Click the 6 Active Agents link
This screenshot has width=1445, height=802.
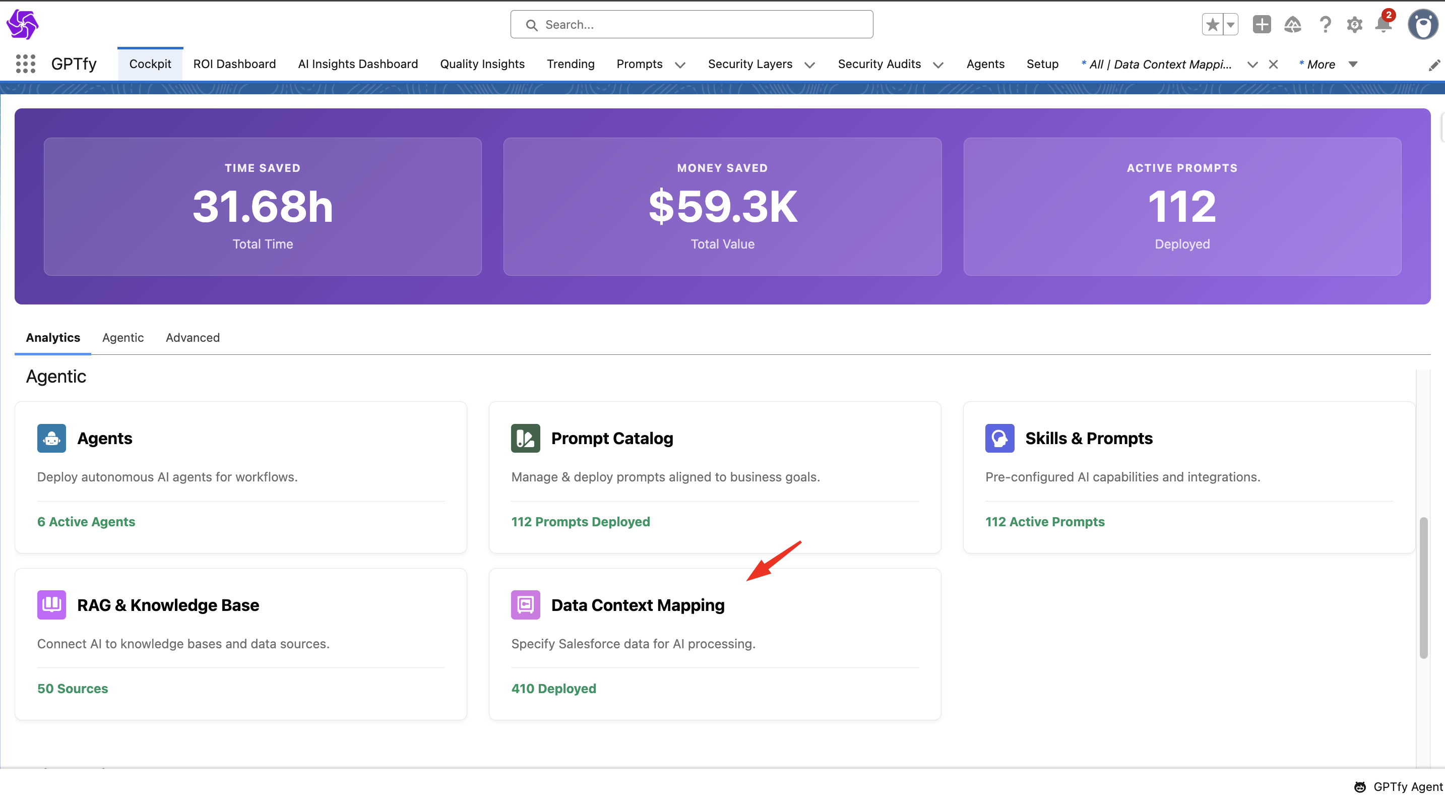click(x=86, y=522)
